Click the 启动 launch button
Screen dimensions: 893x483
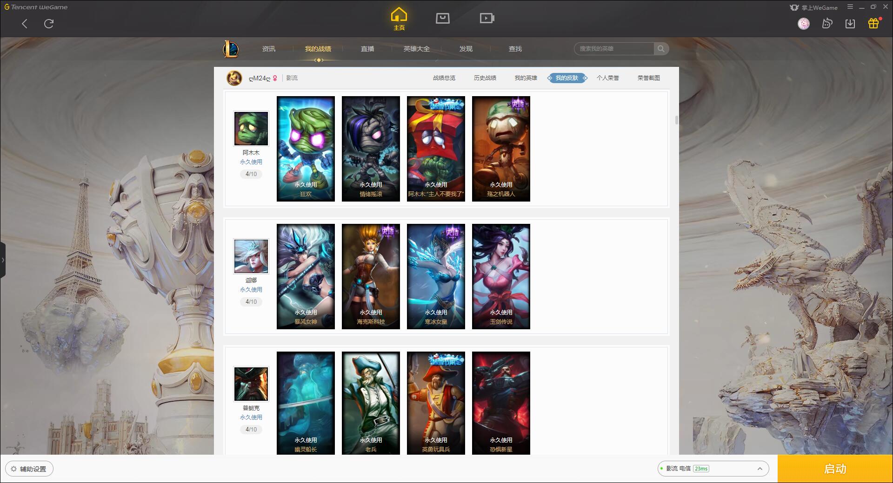(835, 469)
